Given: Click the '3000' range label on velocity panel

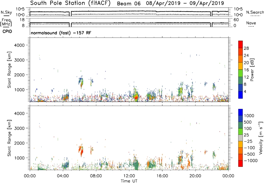Looking at the screenshot, I should click(x=19, y=128).
